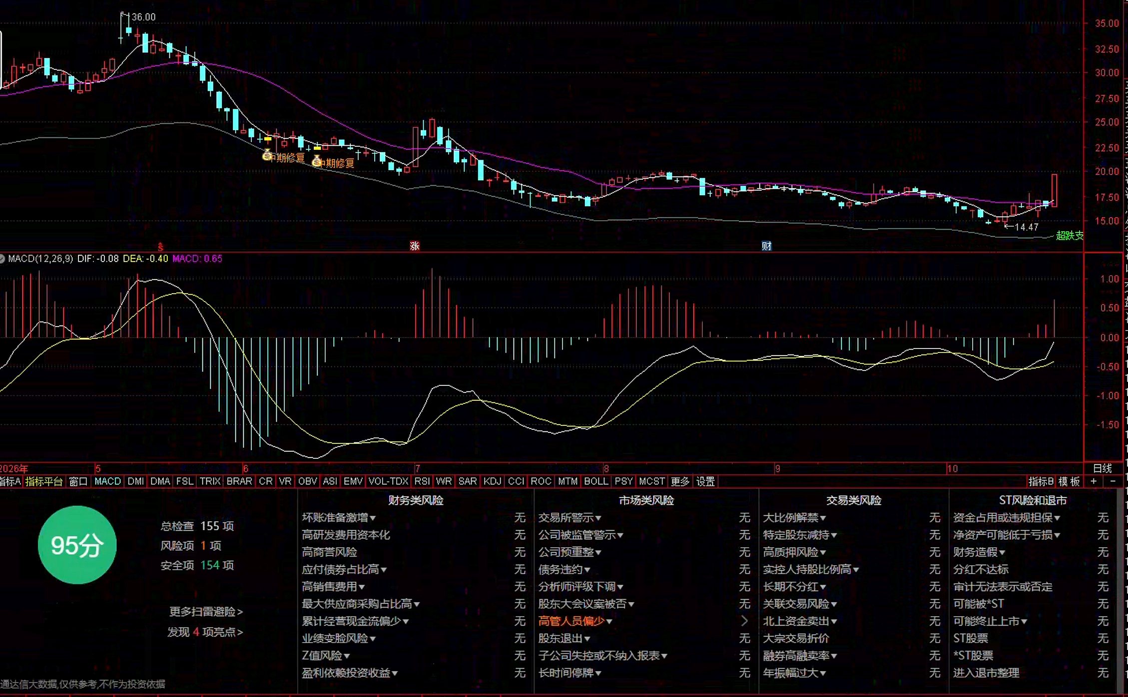Expand the 高管人员偏少 risk item
The image size is (1128, 697).
(x=575, y=621)
